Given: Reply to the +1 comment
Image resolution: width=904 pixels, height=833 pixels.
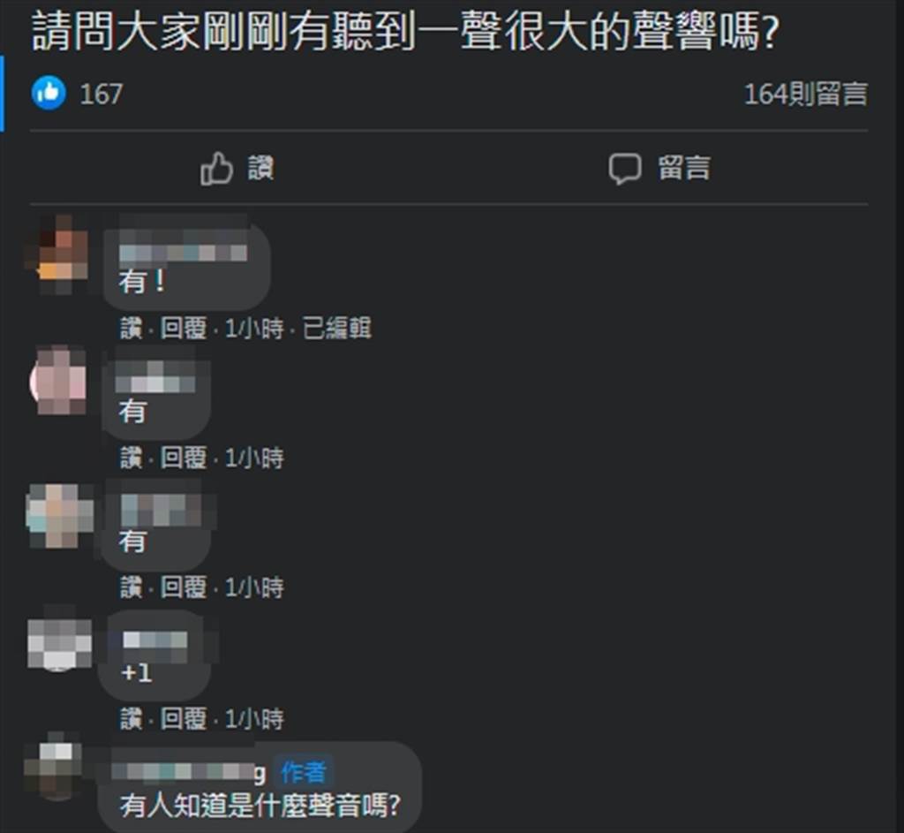Looking at the screenshot, I should point(184,719).
